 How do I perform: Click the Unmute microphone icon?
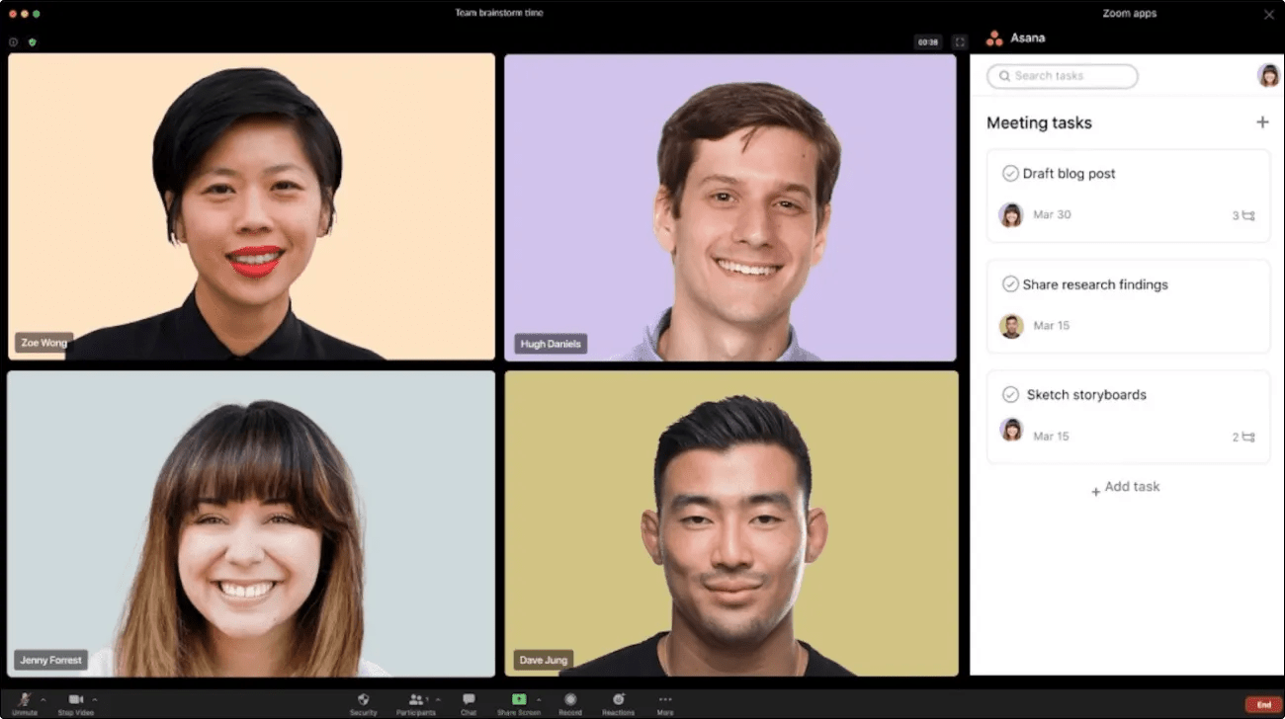click(25, 699)
